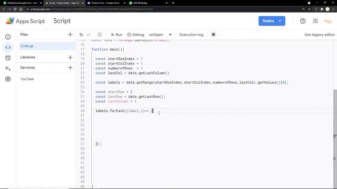
Task: Open Project Settings gear icon
Action: pos(8,79)
